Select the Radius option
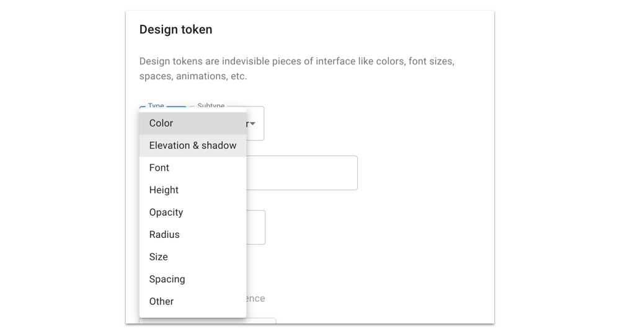 coord(164,235)
